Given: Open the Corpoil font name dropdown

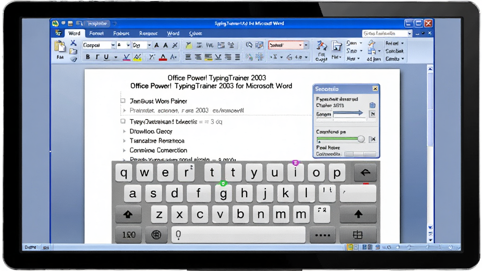Looking at the screenshot, I should click(113, 45).
